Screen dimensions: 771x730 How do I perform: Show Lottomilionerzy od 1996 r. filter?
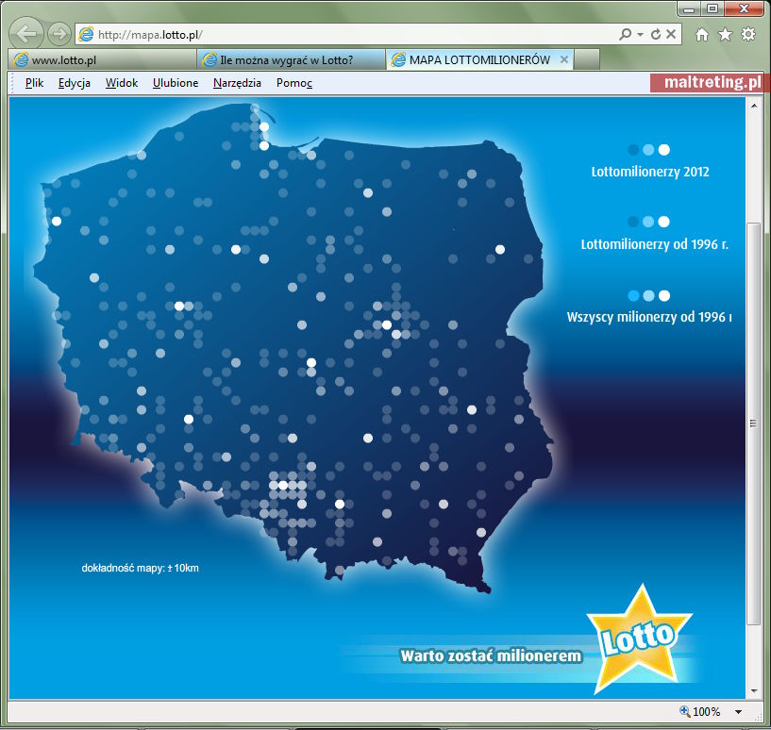tap(655, 244)
